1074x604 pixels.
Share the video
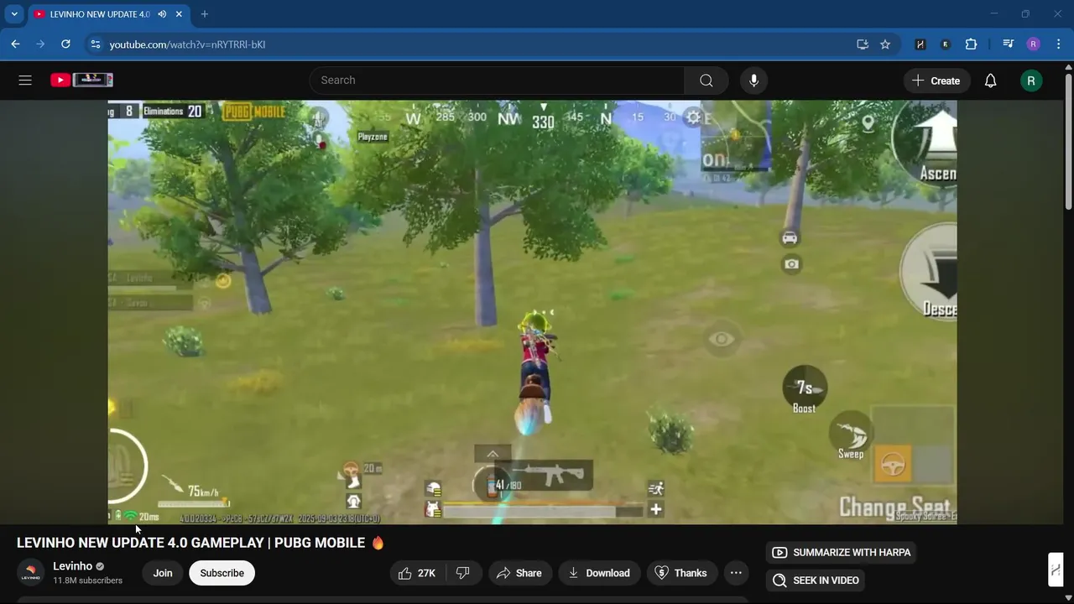pyautogui.click(x=519, y=573)
